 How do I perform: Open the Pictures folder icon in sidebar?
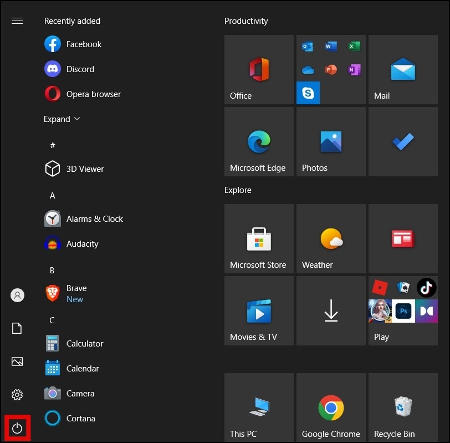pos(17,361)
